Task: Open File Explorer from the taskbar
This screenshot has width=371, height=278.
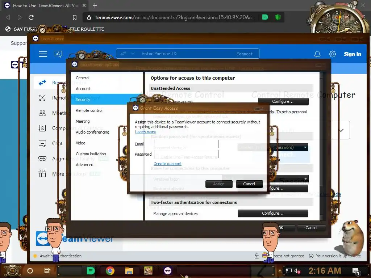Action: tap(129, 271)
